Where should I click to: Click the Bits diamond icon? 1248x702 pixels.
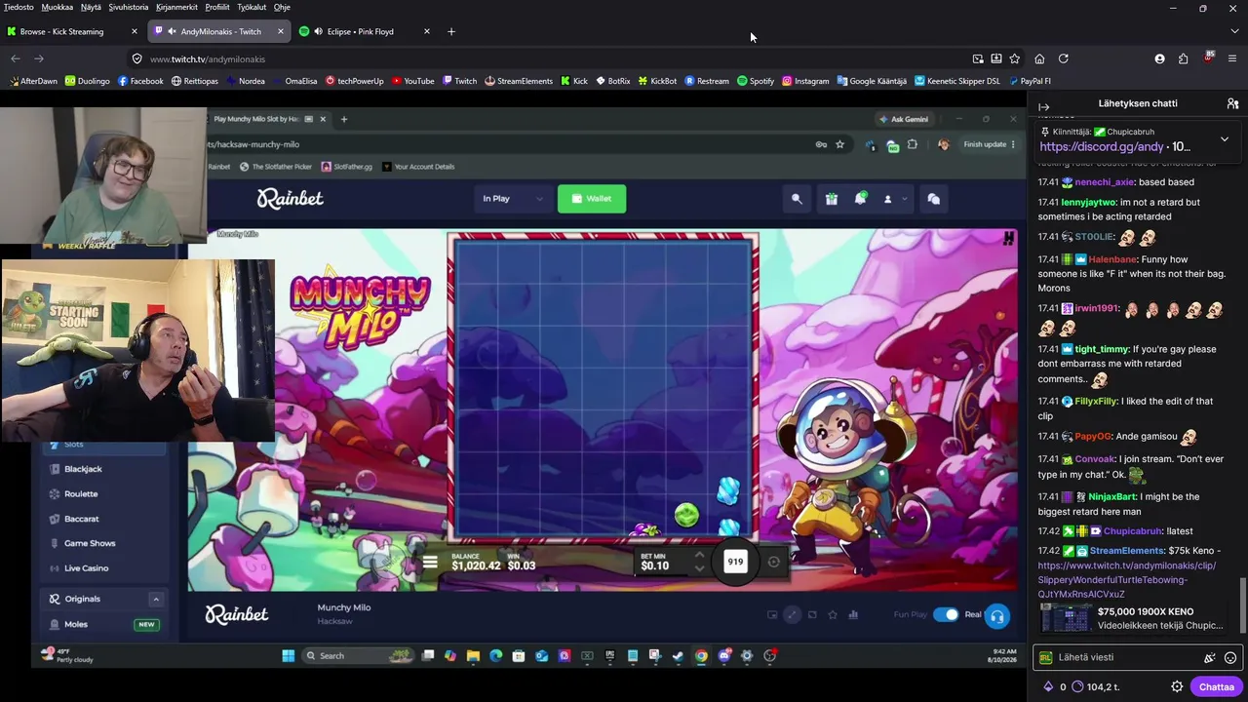click(x=1048, y=686)
